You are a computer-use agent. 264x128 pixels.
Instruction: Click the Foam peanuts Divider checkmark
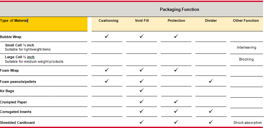(x=211, y=81)
